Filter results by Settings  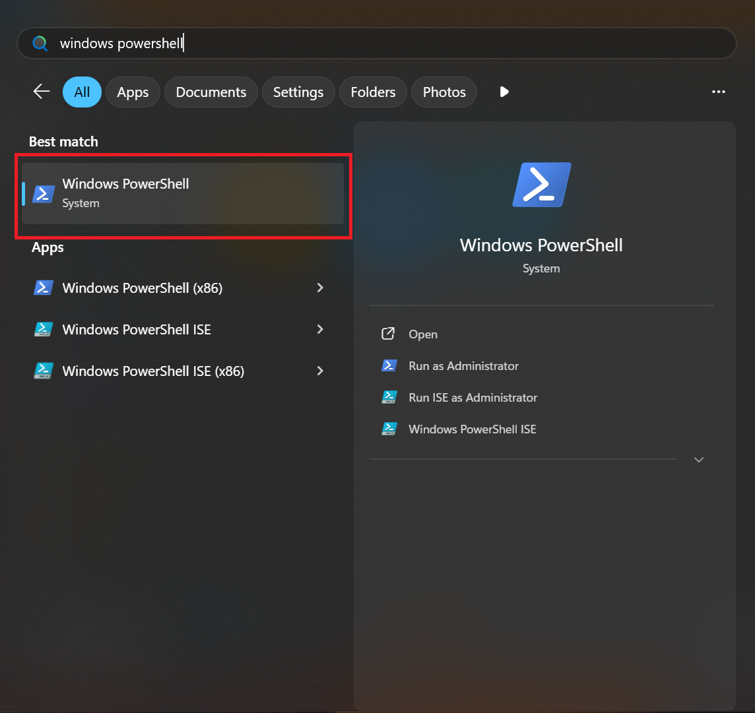tap(298, 92)
